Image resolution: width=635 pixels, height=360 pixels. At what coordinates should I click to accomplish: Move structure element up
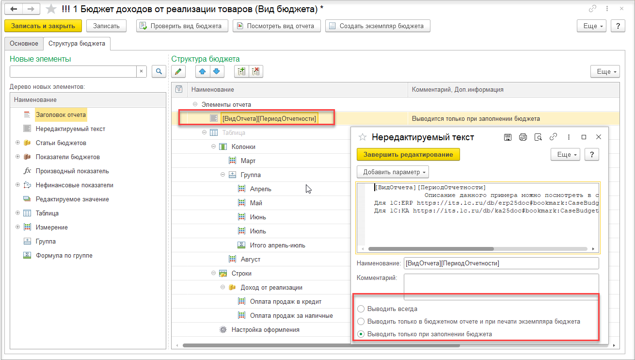point(203,72)
